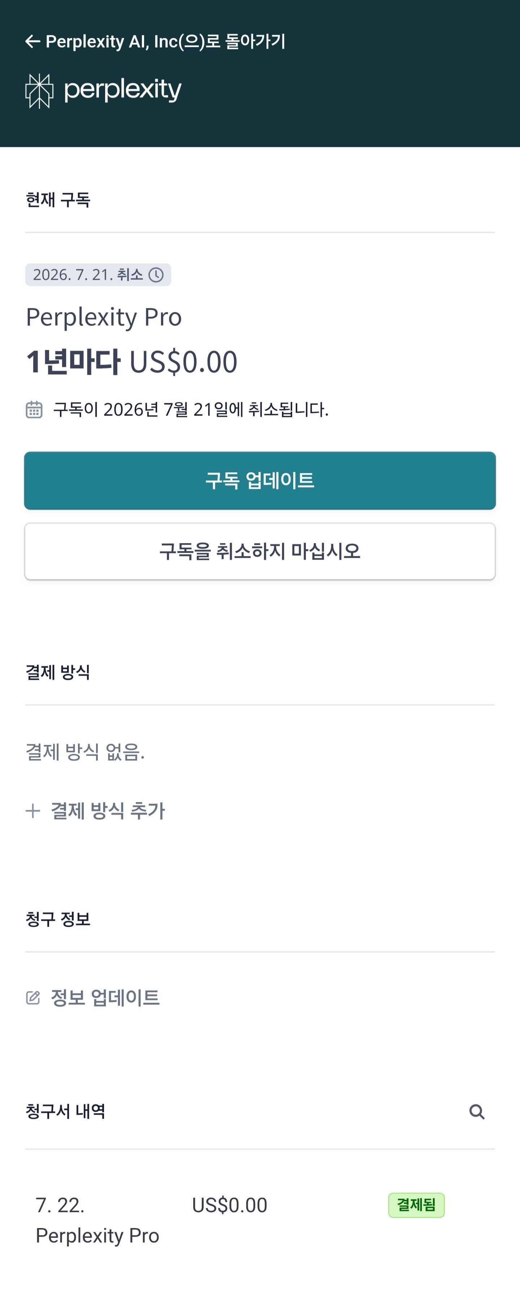This screenshot has width=520, height=1289.
Task: Open 결제 방식 추가 link
Action: pos(108,811)
